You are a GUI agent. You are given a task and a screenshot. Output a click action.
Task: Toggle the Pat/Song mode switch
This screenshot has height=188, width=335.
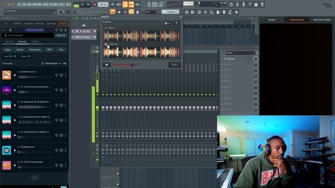coord(76,5)
